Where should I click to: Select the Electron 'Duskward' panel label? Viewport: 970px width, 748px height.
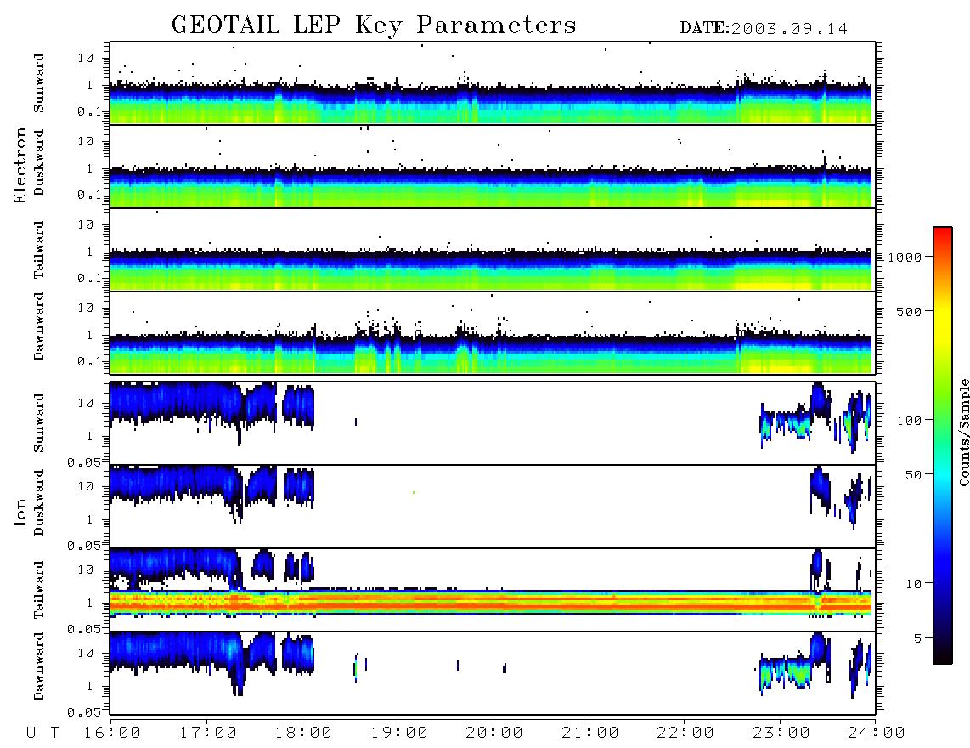(39, 163)
